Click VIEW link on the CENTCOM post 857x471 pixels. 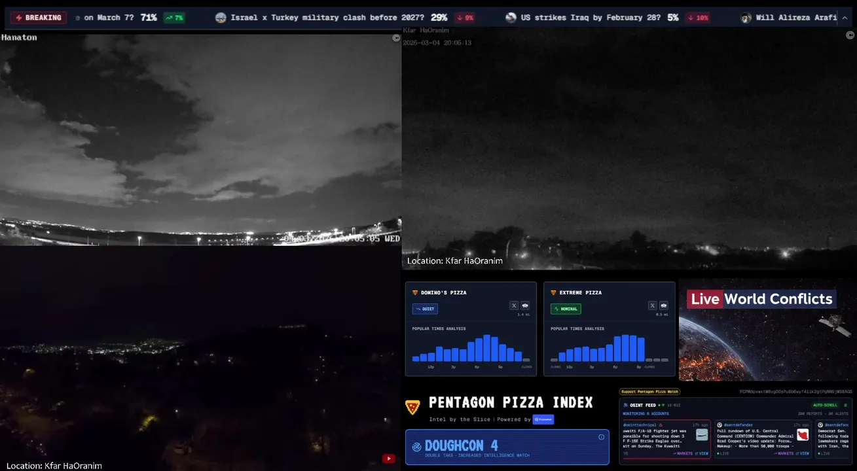(x=802, y=453)
